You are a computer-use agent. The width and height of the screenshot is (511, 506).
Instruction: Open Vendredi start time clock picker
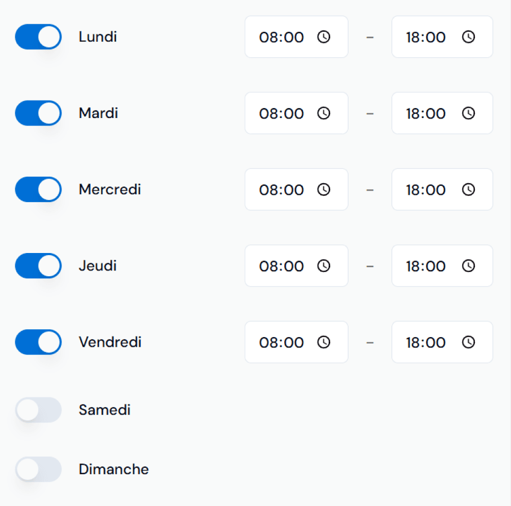pyautogui.click(x=323, y=342)
